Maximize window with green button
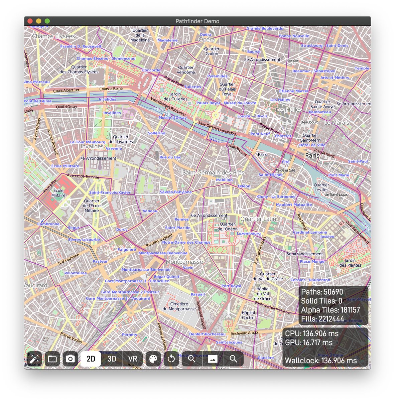 47,21
